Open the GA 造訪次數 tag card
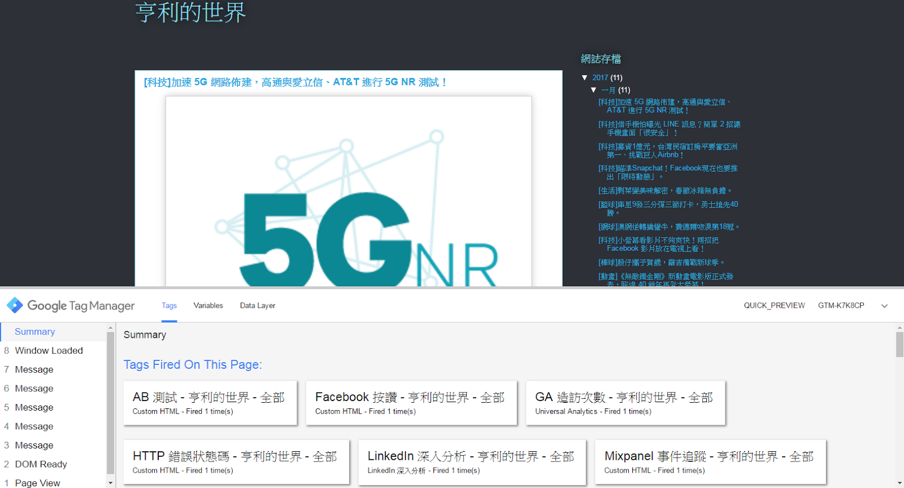904x488 pixels. [625, 403]
